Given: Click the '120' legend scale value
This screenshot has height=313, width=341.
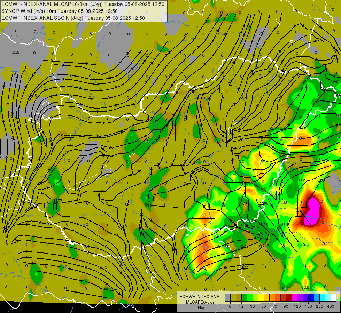Looking at the screenshot, I should (297, 306).
